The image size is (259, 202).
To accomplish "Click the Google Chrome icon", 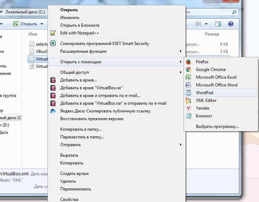I will (x=189, y=70).
